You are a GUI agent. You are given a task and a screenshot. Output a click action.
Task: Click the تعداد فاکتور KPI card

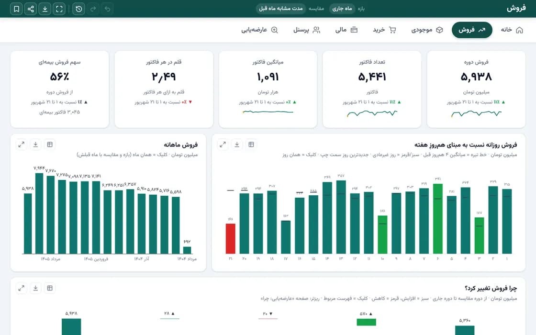tap(372, 89)
